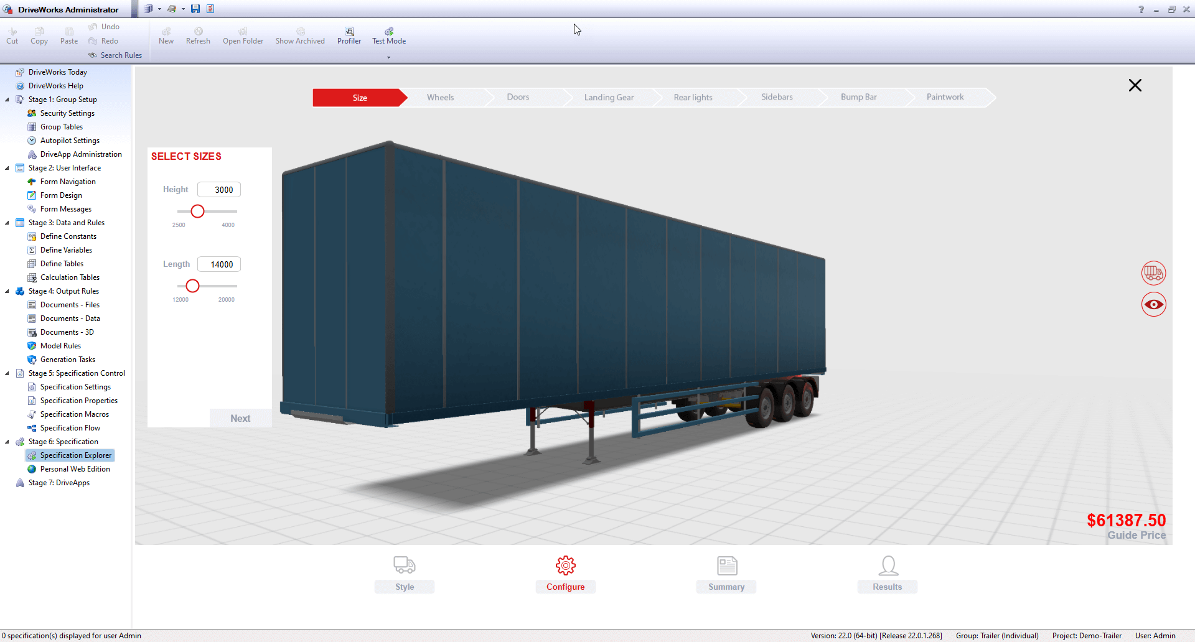The height and width of the screenshot is (642, 1195).
Task: Open the Configure gear icon
Action: tap(565, 565)
